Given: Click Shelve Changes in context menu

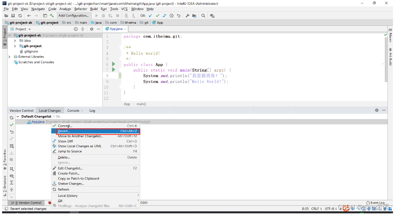Looking at the screenshot, I should pyautogui.click(x=95, y=184).
